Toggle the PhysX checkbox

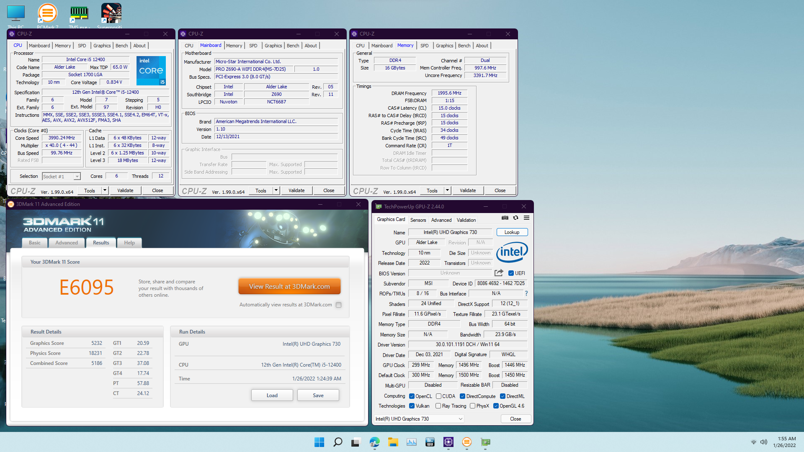(x=472, y=406)
